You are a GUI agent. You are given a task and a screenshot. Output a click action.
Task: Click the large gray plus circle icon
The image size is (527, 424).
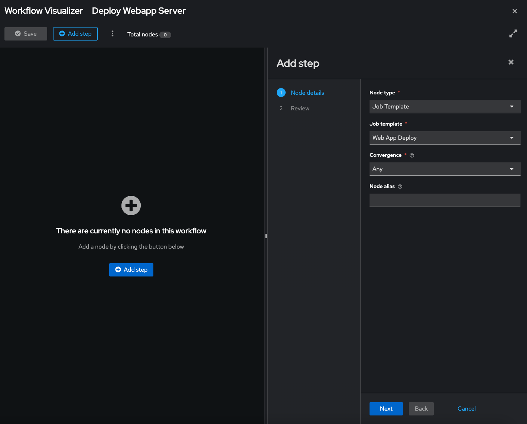point(131,205)
